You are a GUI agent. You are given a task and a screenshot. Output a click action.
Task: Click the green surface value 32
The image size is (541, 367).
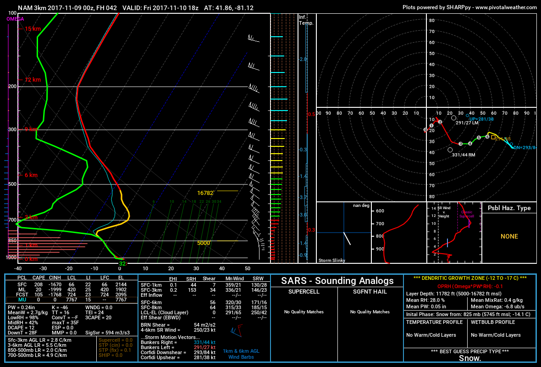point(122,264)
